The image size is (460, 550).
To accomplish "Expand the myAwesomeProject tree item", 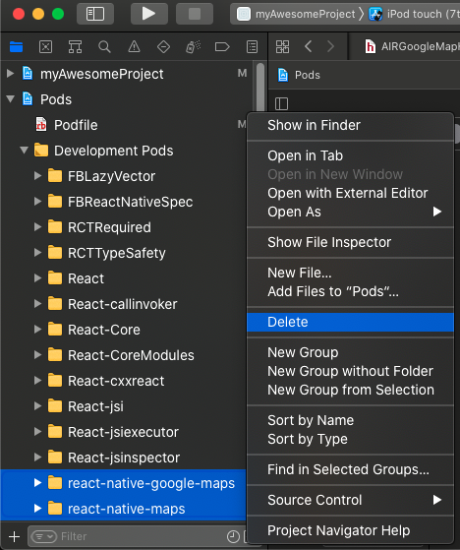I will 11,74.
